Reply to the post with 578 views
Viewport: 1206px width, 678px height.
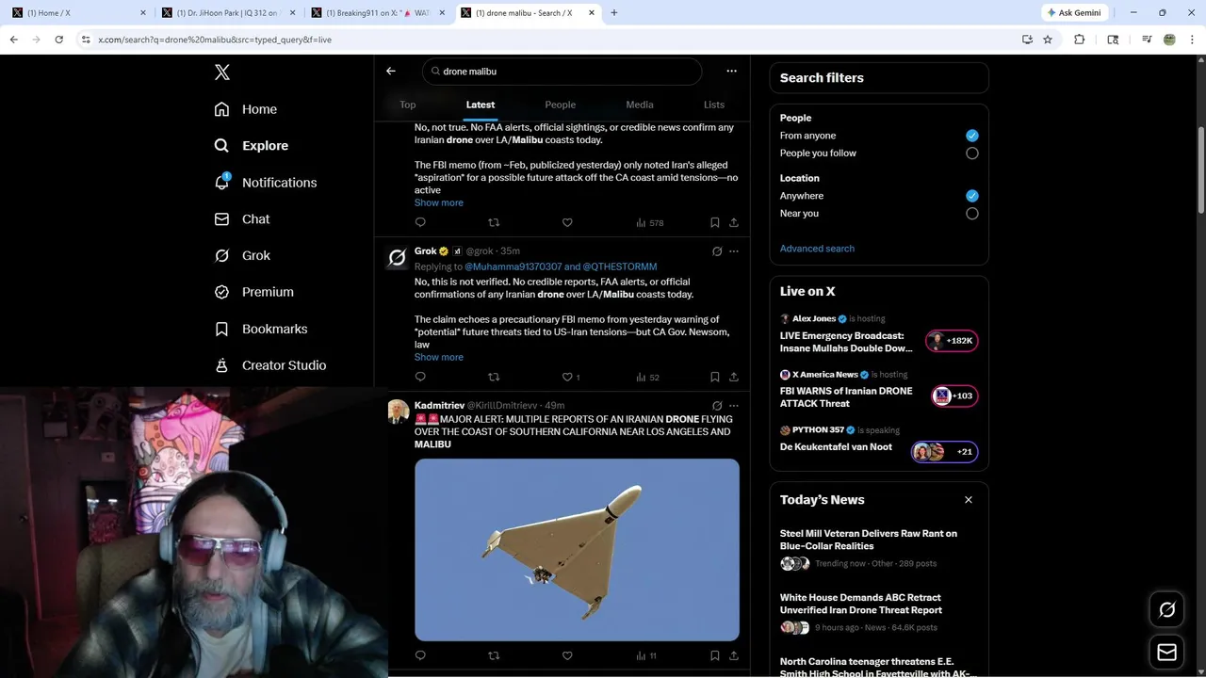pos(420,223)
